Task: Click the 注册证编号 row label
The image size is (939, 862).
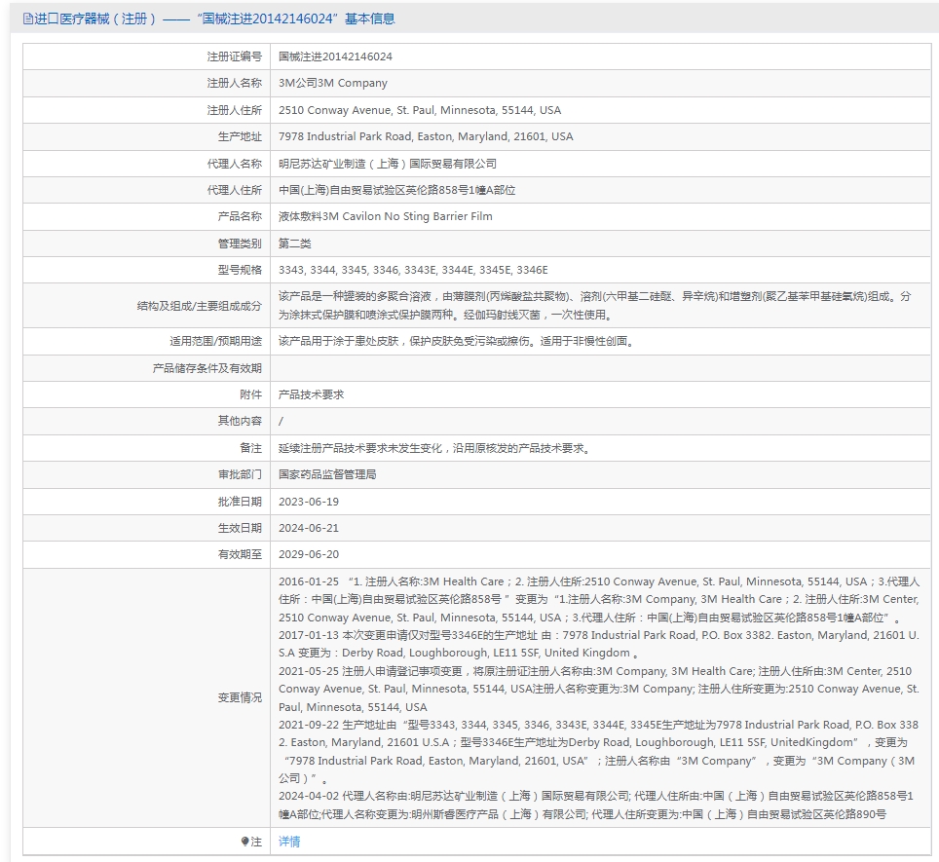Action: (234, 56)
